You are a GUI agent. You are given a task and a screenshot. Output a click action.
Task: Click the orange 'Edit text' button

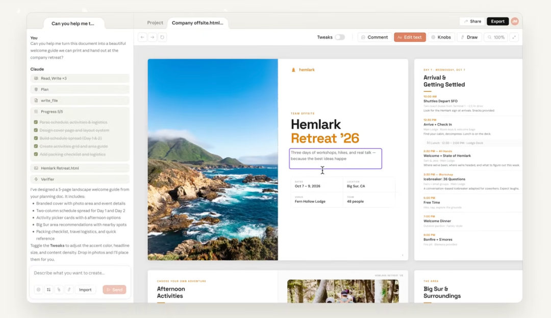click(x=410, y=37)
